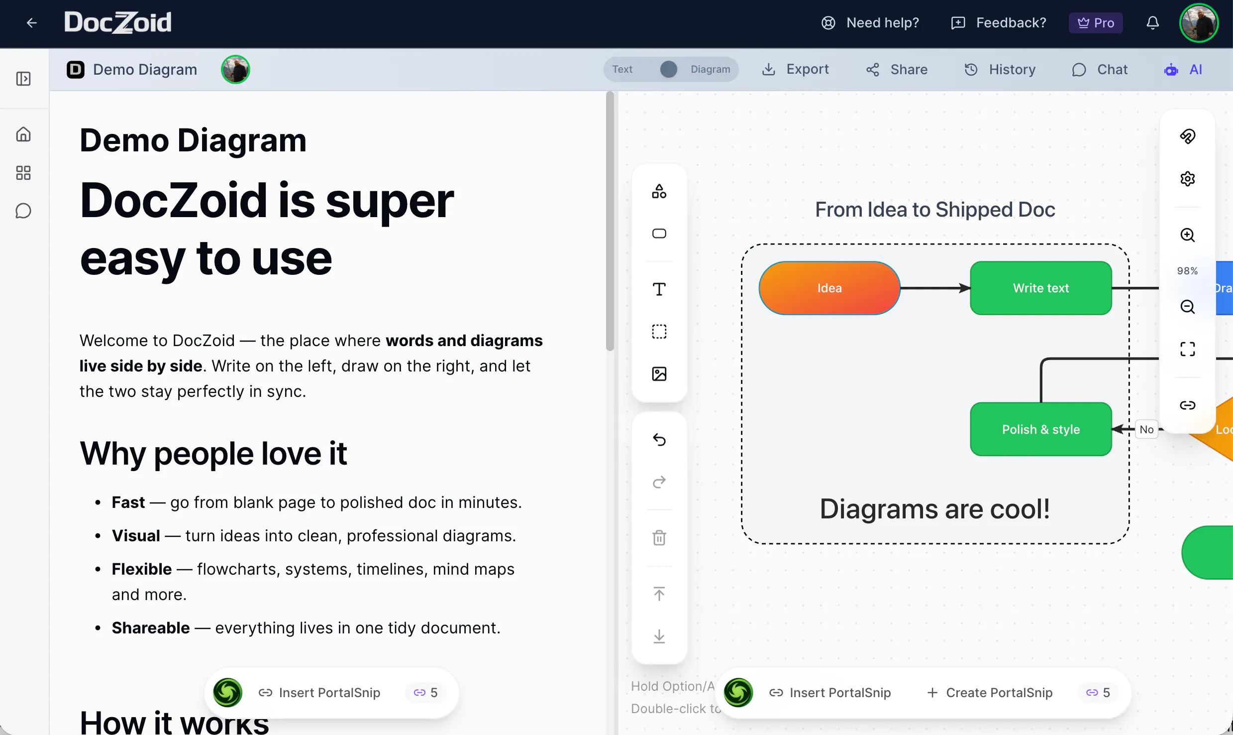1233x735 pixels.
Task: Click Create PortalSnip
Action: click(x=990, y=693)
